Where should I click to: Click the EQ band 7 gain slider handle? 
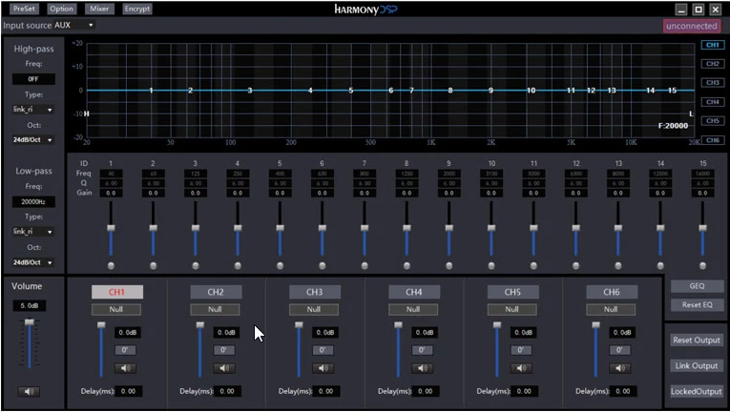[x=365, y=228]
